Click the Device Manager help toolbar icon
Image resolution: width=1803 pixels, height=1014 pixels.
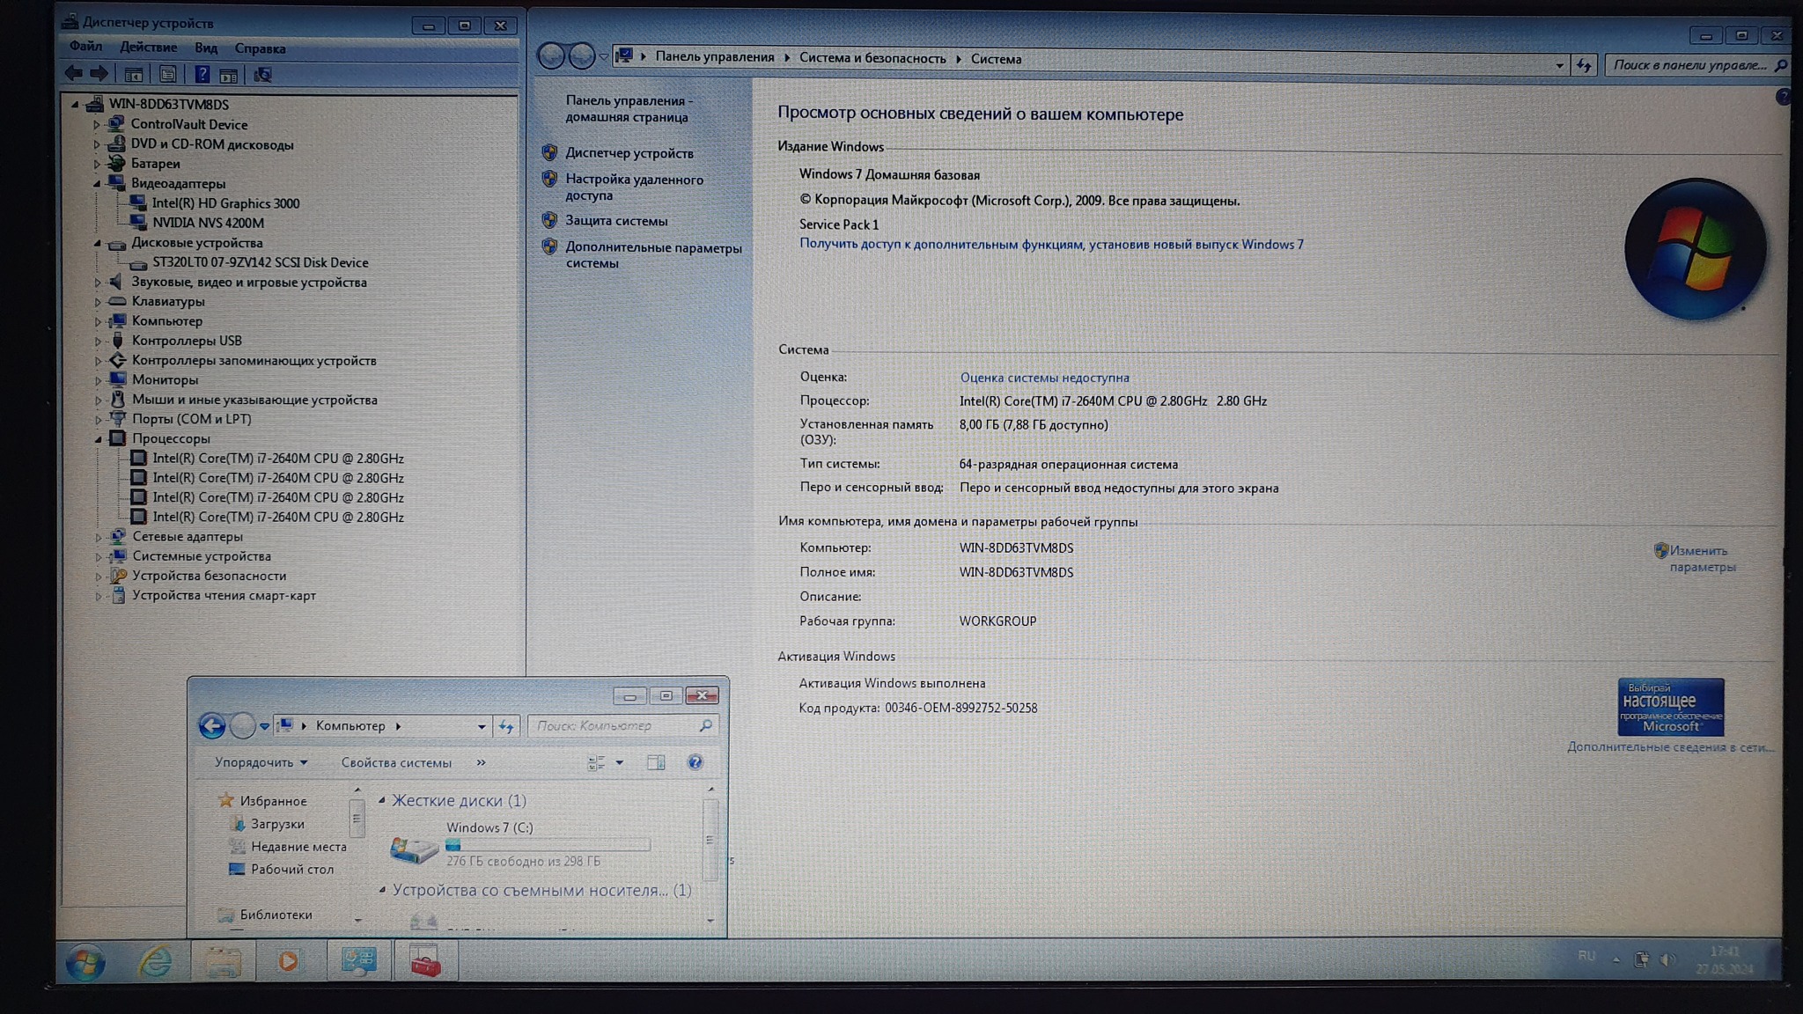click(202, 75)
